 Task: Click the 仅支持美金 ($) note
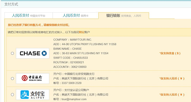(x=170, y=53)
